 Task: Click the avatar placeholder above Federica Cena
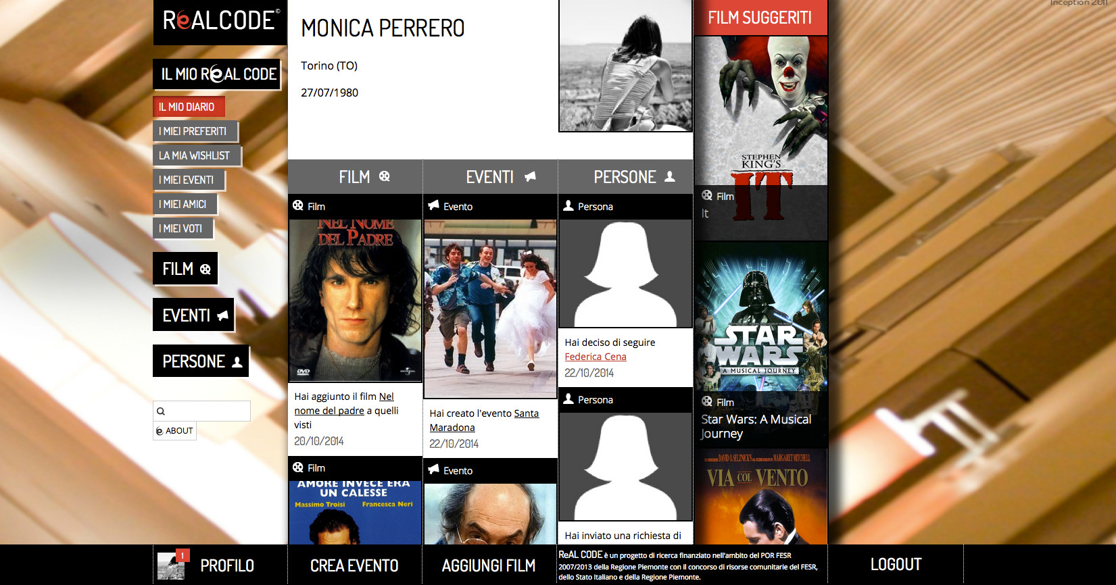point(626,274)
